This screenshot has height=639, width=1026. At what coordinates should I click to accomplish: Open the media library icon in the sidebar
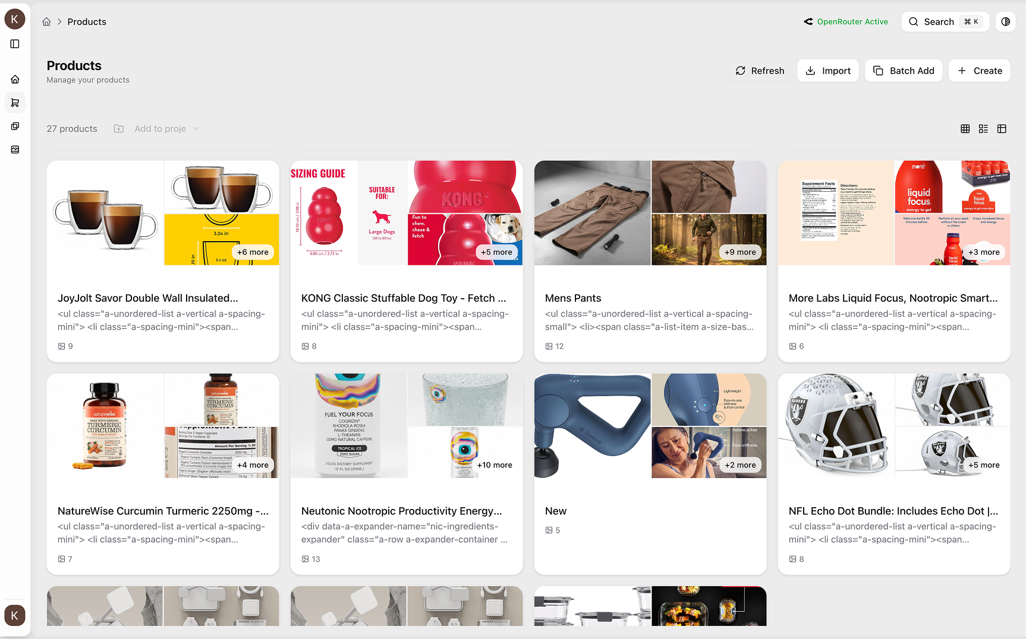[x=15, y=149]
